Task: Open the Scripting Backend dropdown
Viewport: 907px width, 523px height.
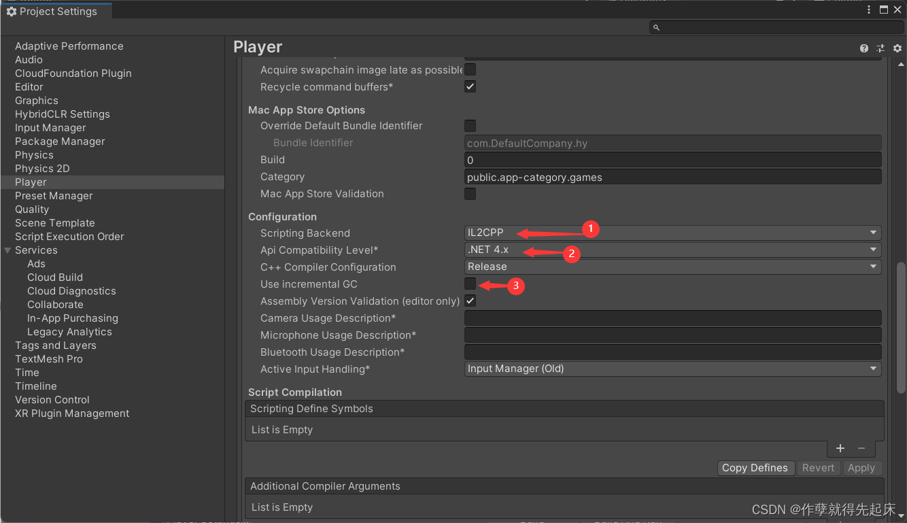Action: click(x=672, y=232)
